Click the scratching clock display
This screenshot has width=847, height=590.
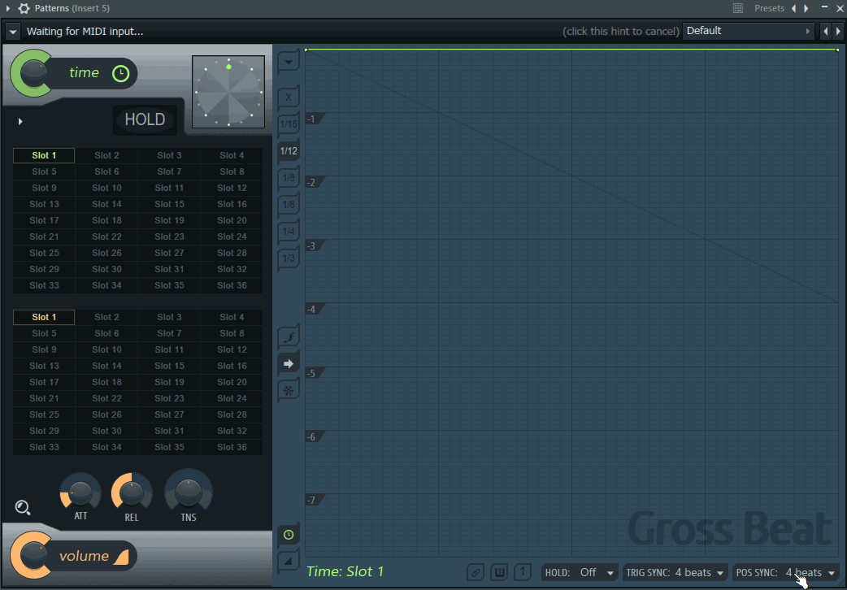(228, 92)
